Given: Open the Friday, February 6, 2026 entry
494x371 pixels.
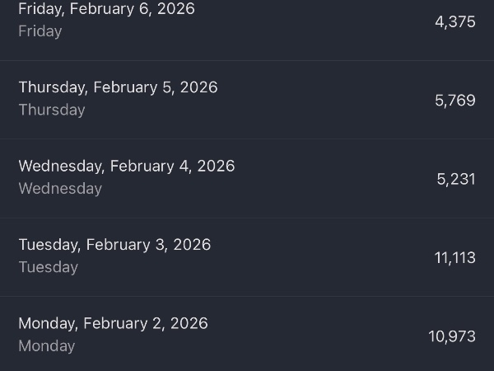Looking at the screenshot, I should point(106,10).
